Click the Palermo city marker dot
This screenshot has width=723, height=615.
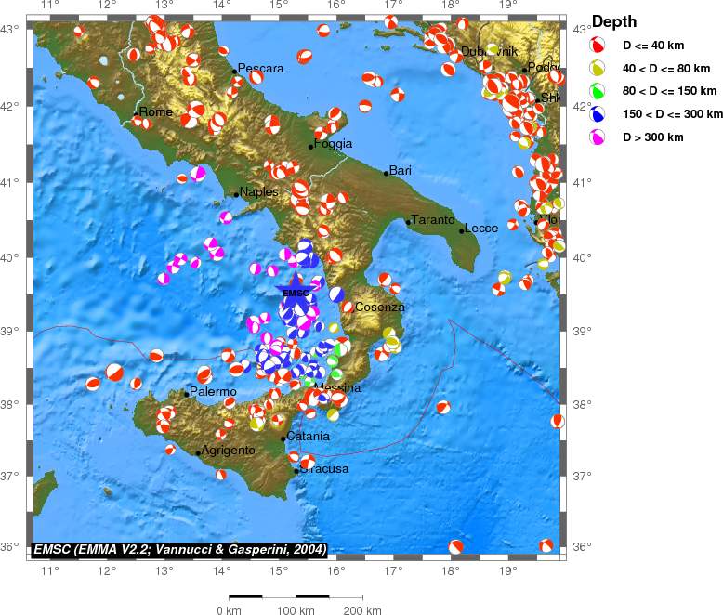187,394
